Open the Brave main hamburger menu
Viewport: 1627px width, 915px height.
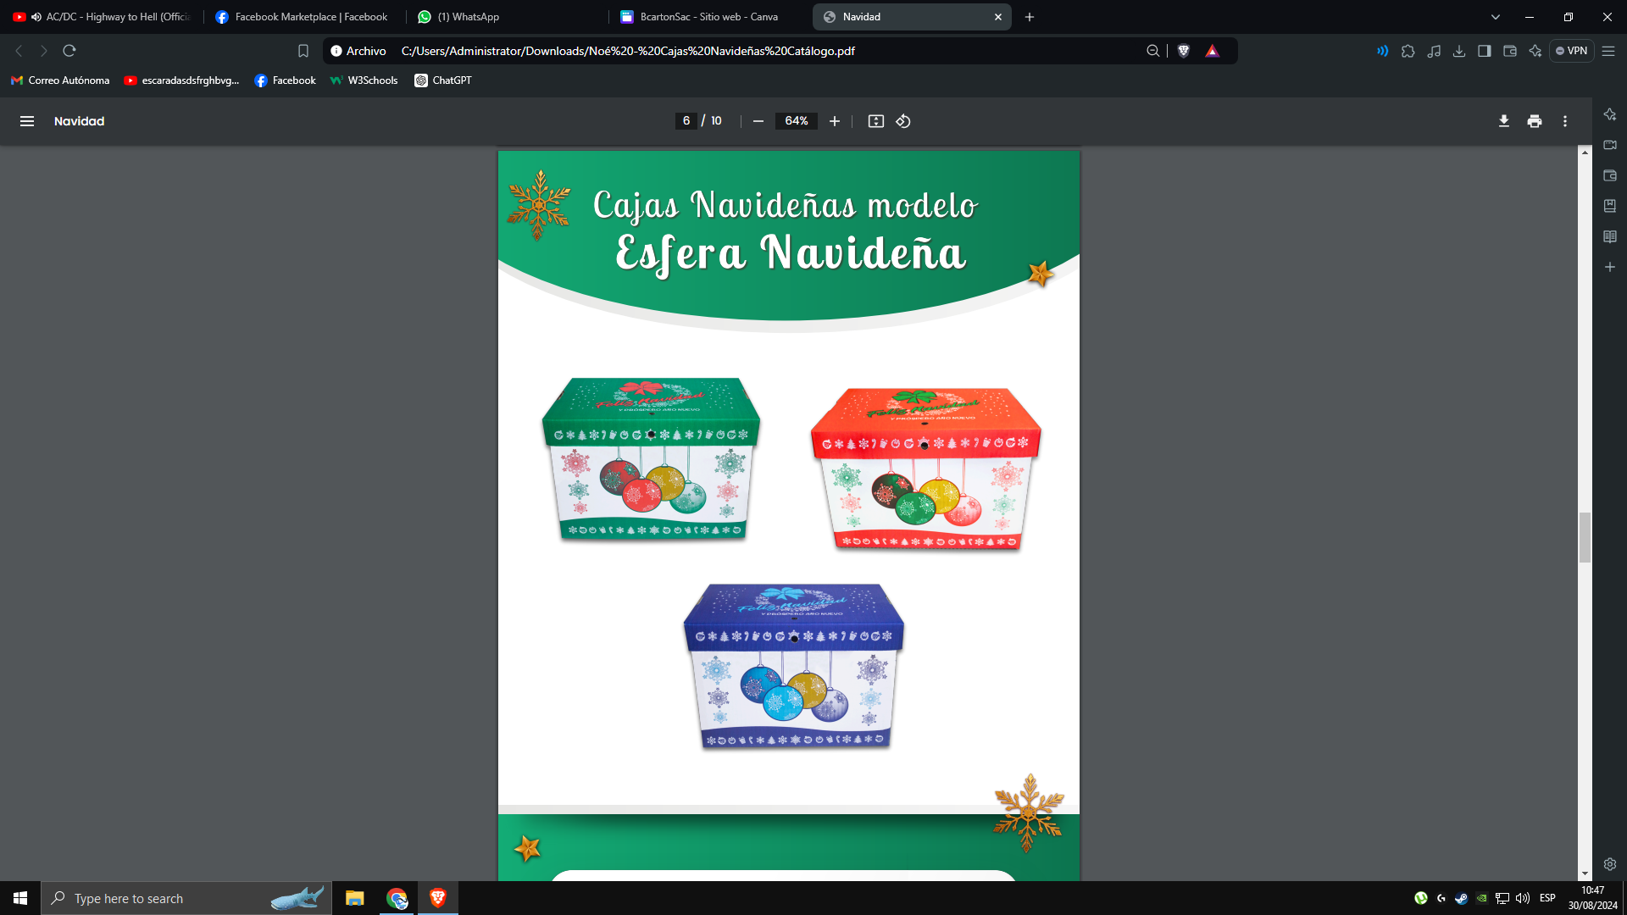tap(1608, 51)
